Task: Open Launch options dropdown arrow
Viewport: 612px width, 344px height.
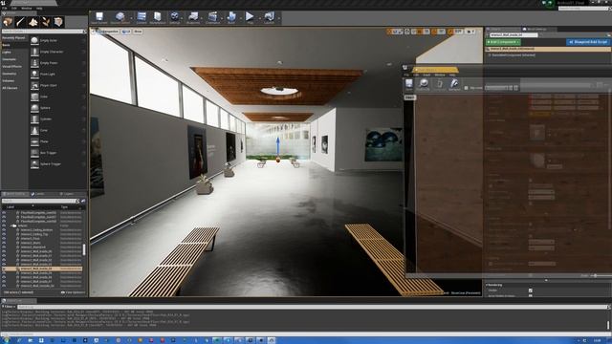Action: click(x=278, y=18)
